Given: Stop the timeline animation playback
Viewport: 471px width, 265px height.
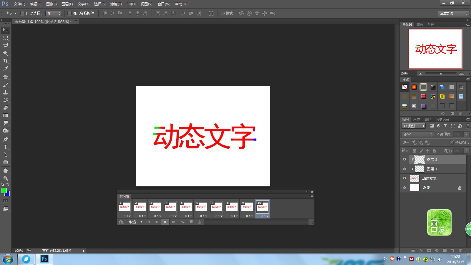Looking at the screenshot, I should click(x=165, y=222).
